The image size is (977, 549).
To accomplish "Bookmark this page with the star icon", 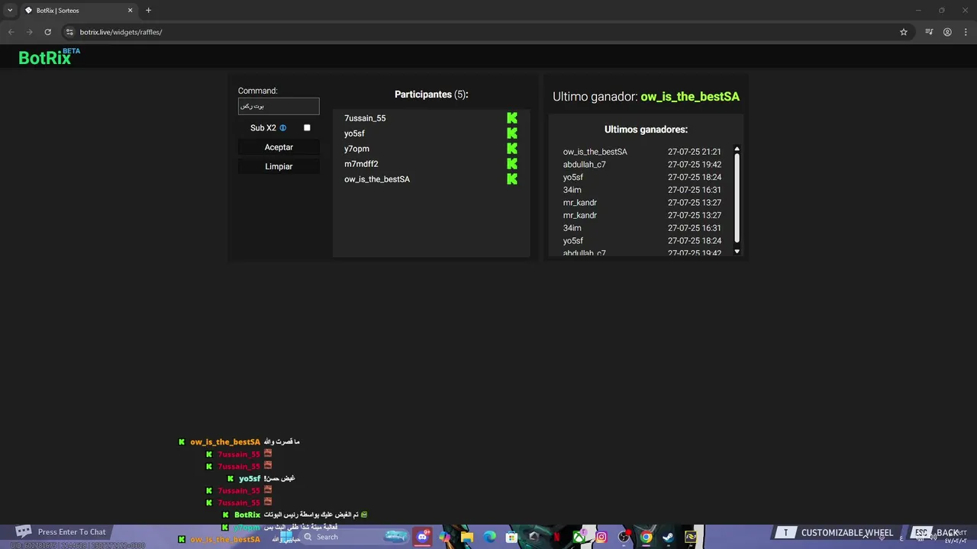I will 904,32.
